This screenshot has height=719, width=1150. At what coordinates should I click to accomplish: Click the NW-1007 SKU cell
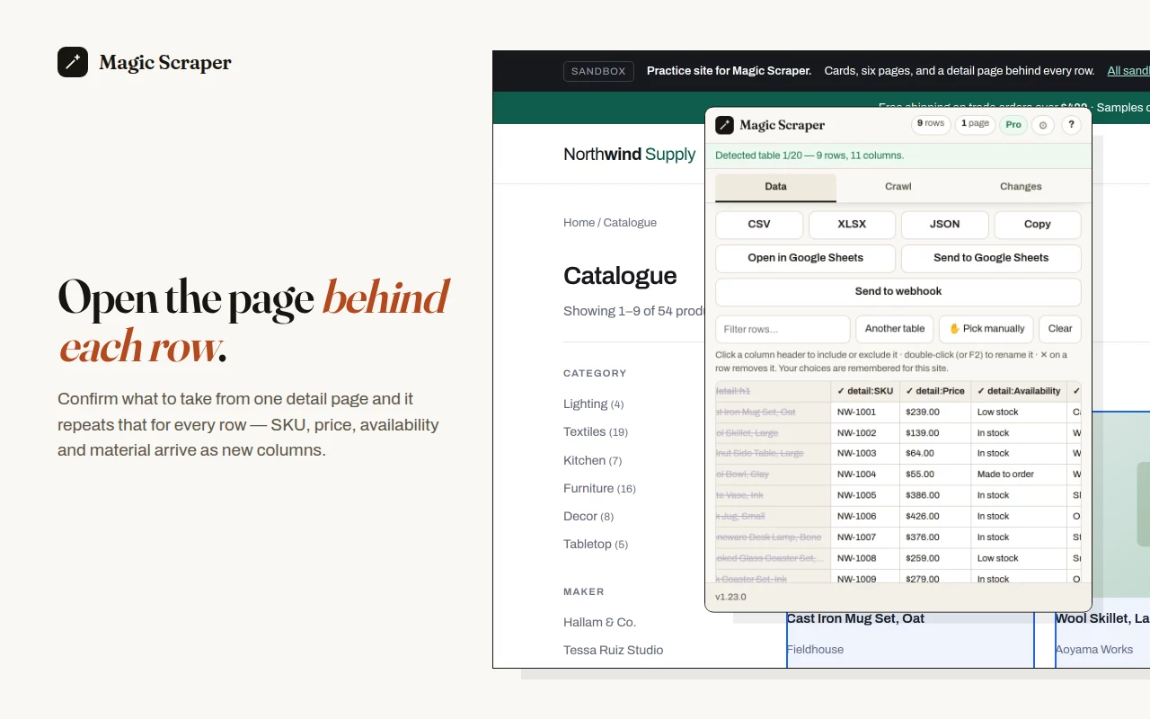[x=864, y=537]
